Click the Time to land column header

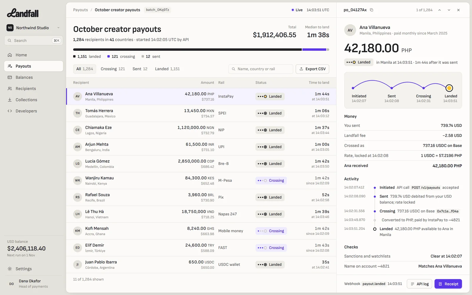pos(319,83)
